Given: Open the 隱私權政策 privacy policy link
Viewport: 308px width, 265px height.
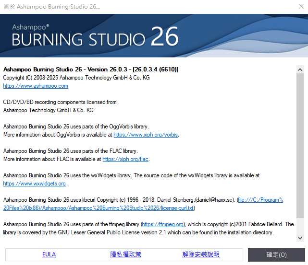Looking at the screenshot, I should tap(125, 254).
